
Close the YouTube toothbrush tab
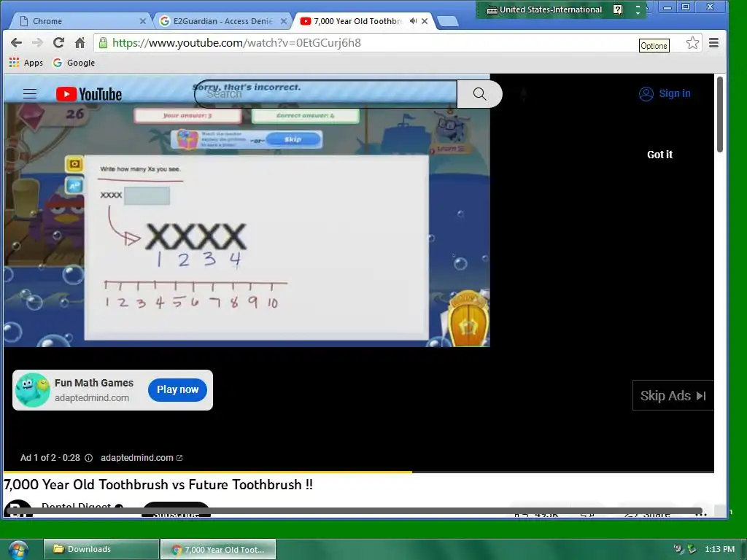coord(424,21)
